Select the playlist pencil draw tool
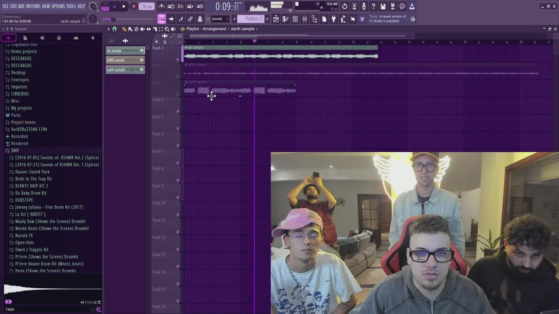The image size is (559, 314). 124,29
